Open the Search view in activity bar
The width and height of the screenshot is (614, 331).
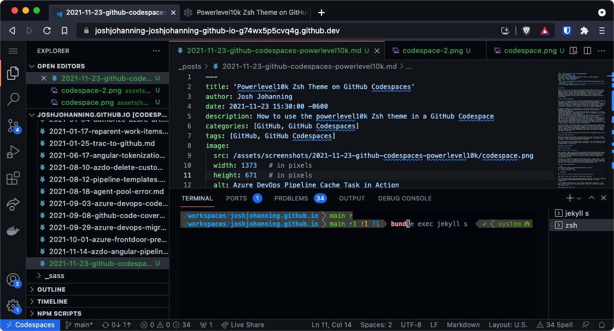(13, 99)
